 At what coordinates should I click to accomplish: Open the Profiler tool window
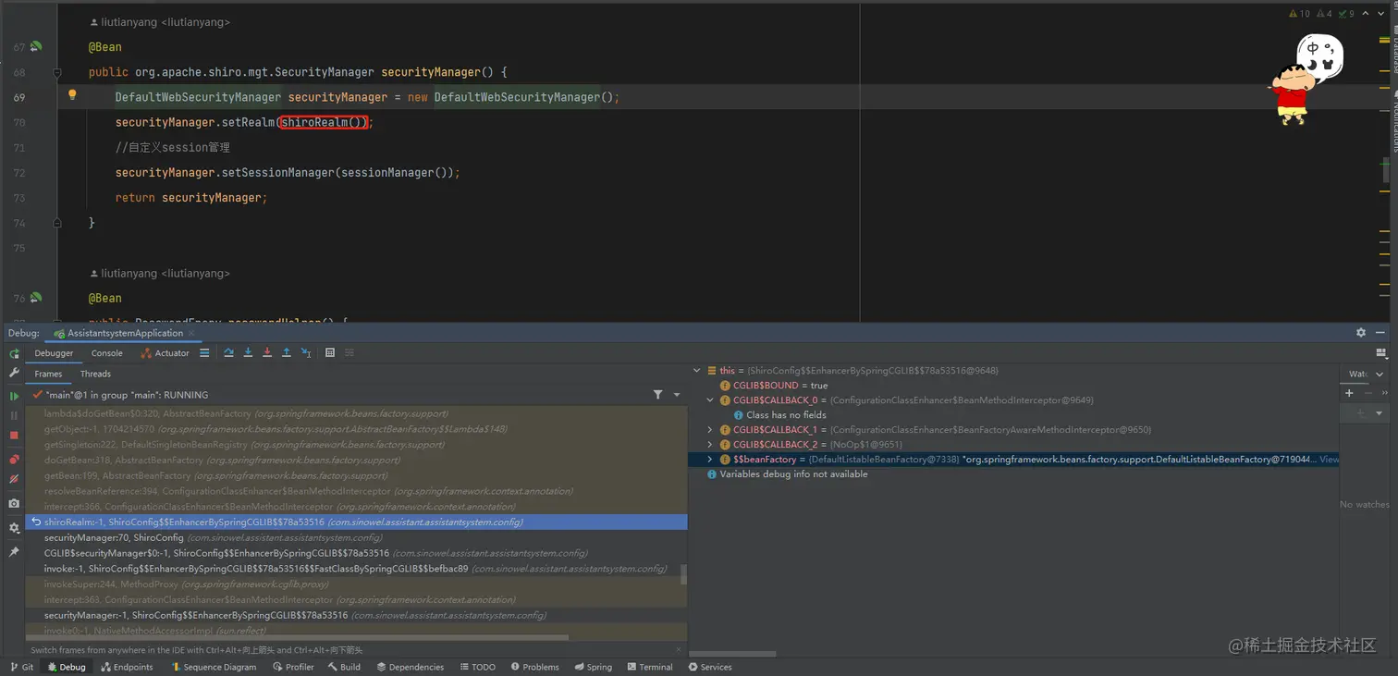[293, 667]
